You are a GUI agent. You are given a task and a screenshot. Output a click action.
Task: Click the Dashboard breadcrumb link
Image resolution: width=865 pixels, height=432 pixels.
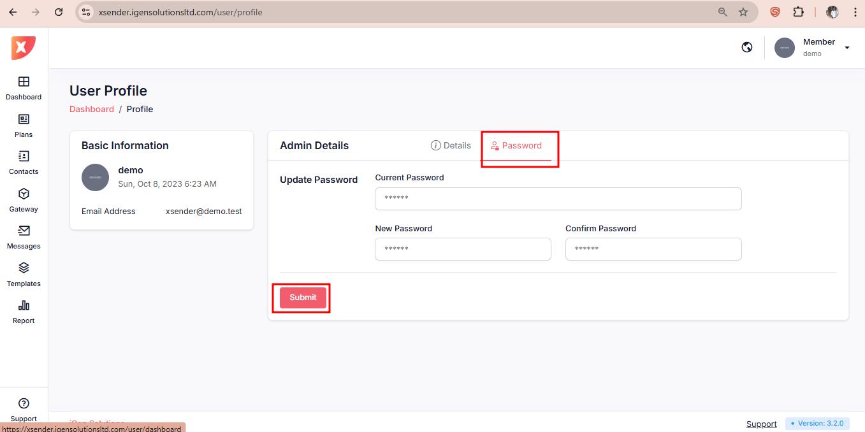tap(92, 109)
